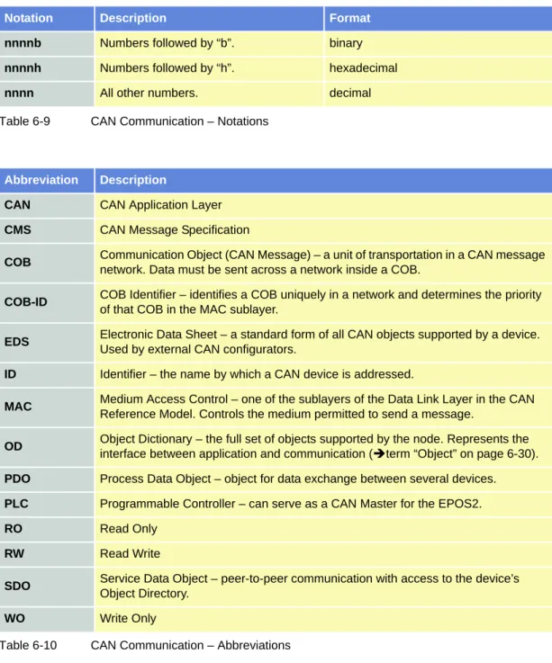
Task: Select the 'OD' abbreviation cell
Action: click(x=47, y=446)
